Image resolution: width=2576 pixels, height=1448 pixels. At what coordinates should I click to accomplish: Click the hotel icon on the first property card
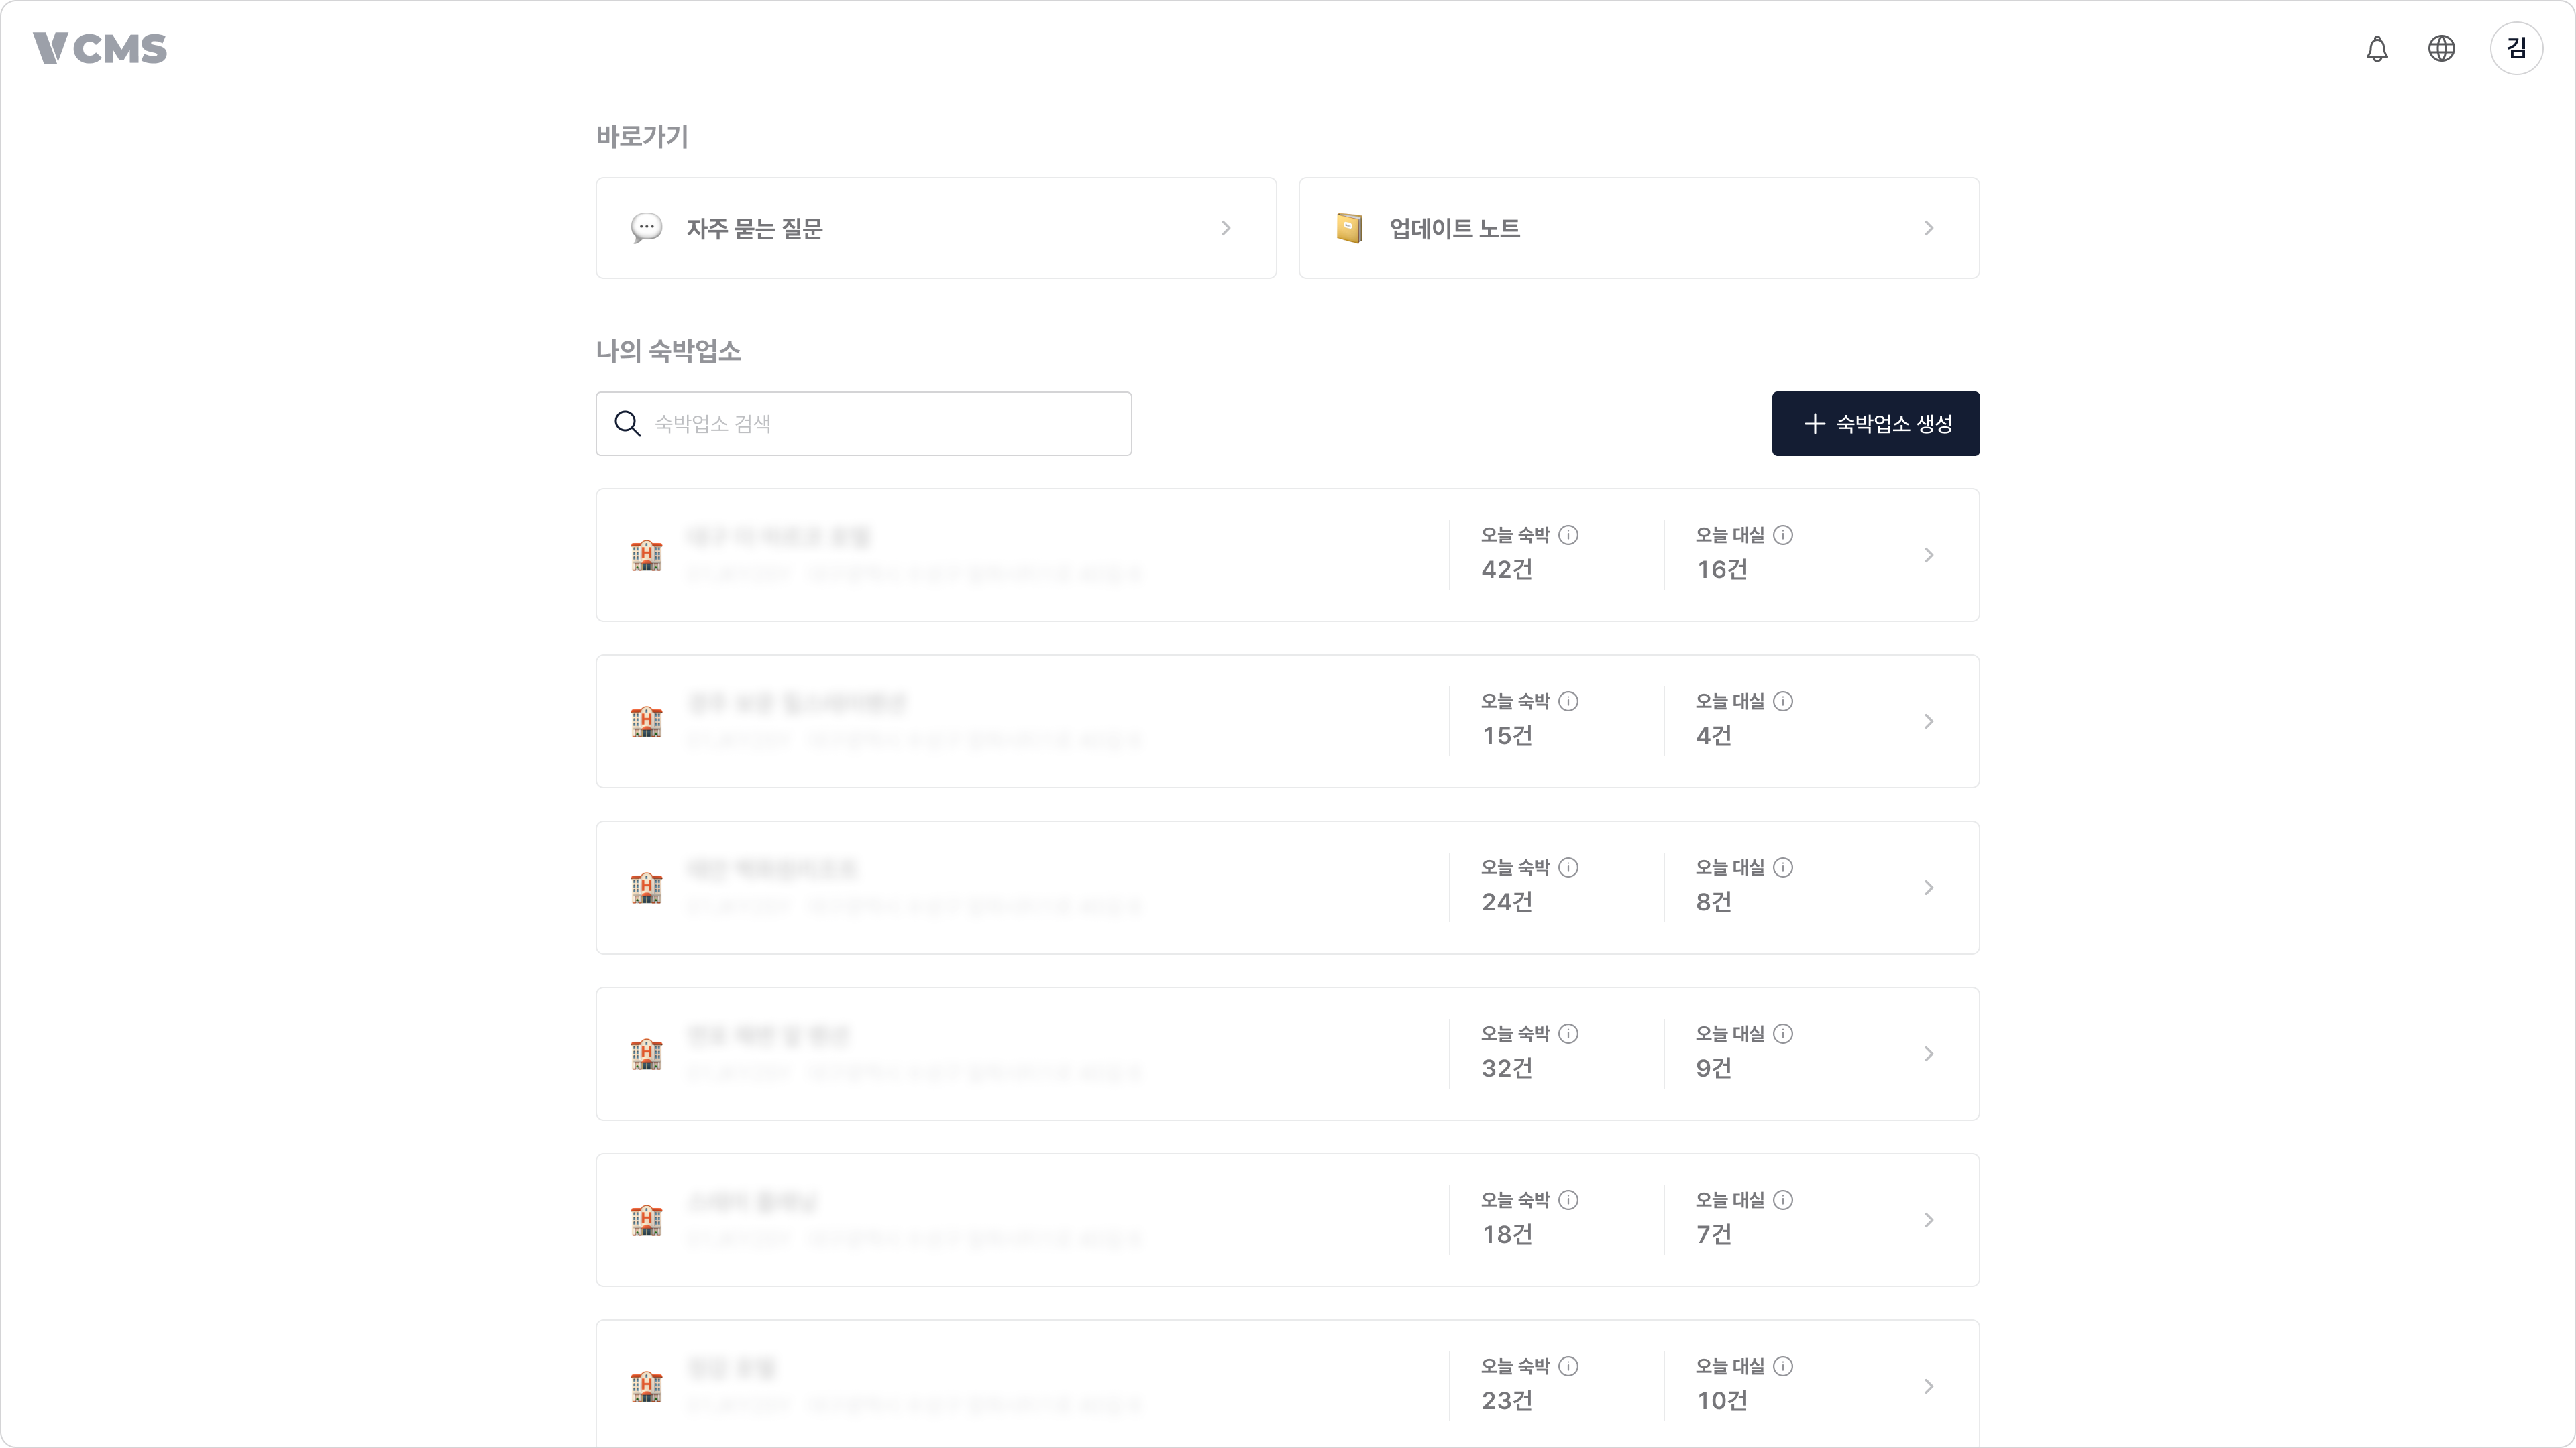tap(648, 554)
